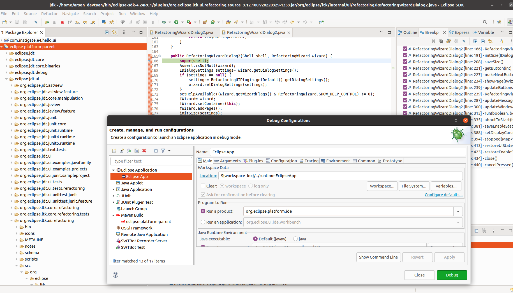Select Run a product radio button
Screen dimensions: 513x293
coord(203,211)
